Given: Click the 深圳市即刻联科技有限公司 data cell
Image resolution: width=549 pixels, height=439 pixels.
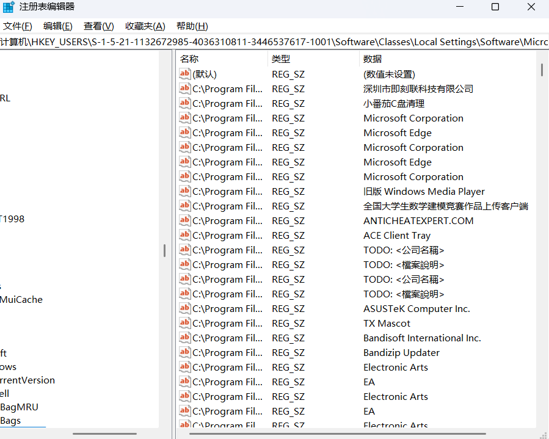Looking at the screenshot, I should (418, 89).
